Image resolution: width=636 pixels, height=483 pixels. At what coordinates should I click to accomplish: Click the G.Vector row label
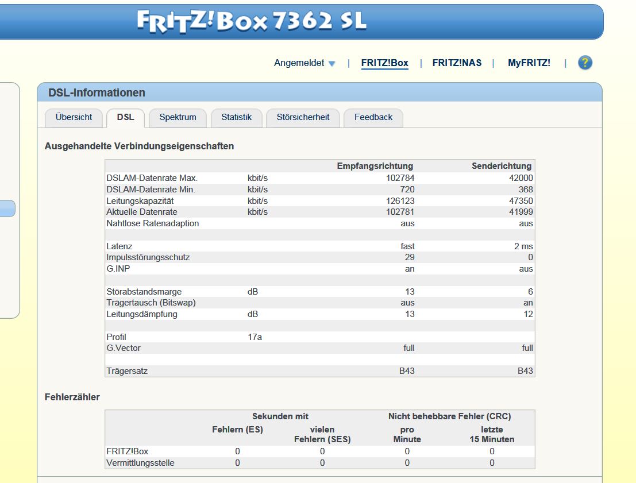124,348
